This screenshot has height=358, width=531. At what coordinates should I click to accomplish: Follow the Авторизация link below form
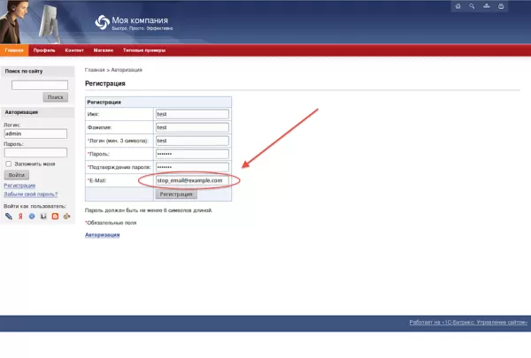[103, 235]
